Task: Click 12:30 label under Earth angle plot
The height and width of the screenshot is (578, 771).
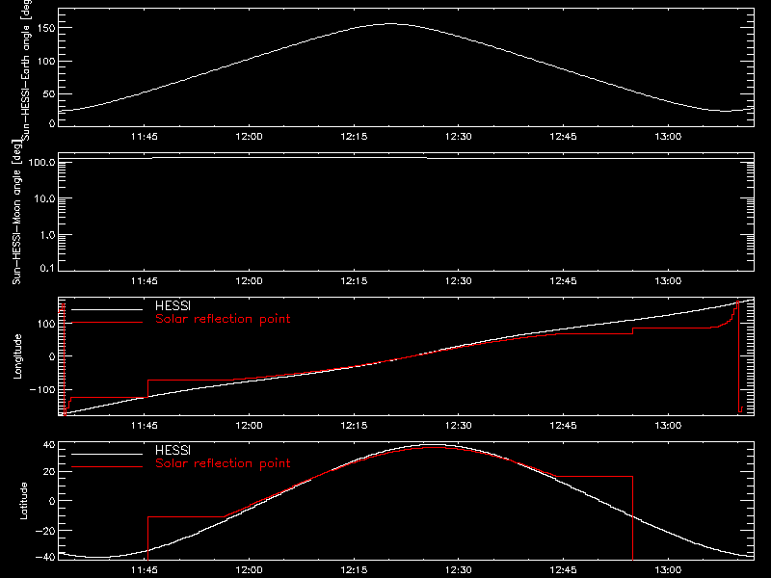Action: point(459,137)
